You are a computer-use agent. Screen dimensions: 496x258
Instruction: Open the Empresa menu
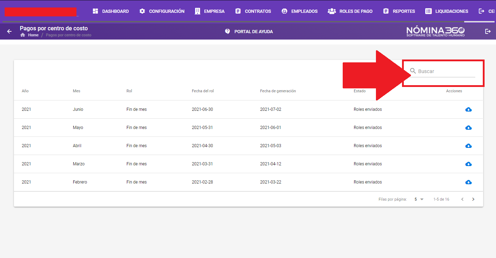pos(210,11)
